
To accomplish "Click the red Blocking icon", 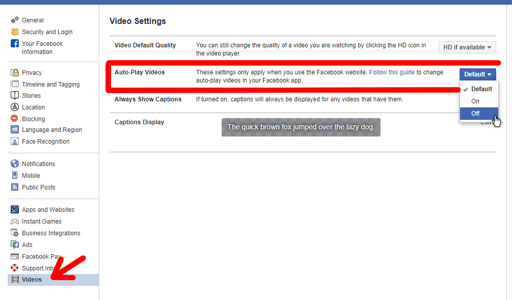I will point(14,118).
